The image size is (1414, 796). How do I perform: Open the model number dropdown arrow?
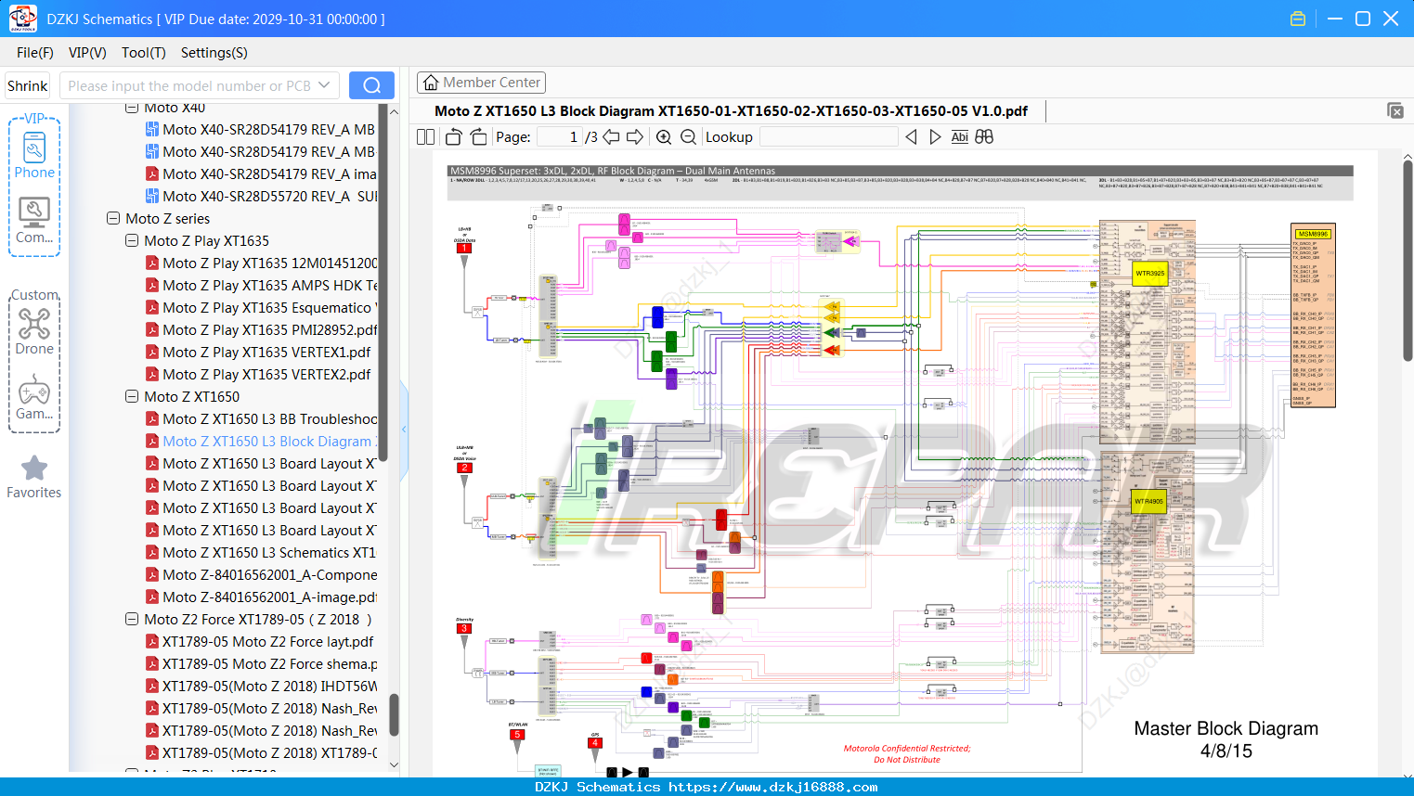pyautogui.click(x=324, y=85)
